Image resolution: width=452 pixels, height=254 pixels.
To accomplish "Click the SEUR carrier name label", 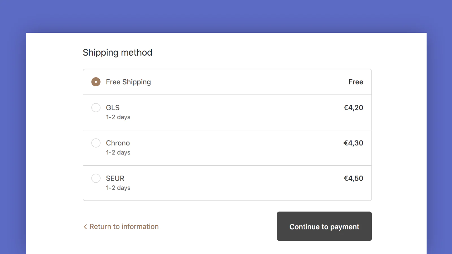I will [x=115, y=178].
